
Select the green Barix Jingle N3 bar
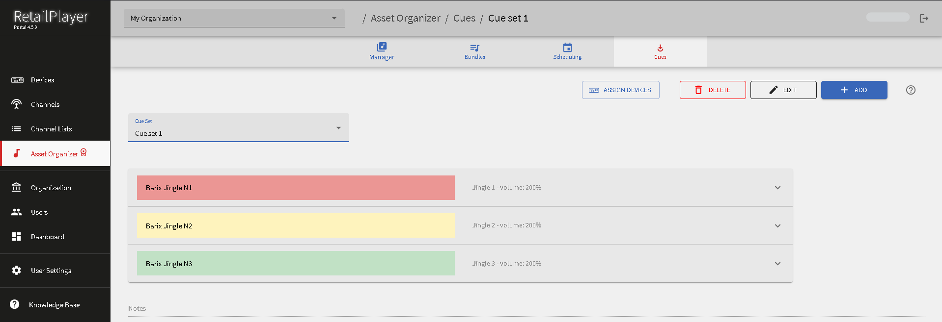click(296, 263)
